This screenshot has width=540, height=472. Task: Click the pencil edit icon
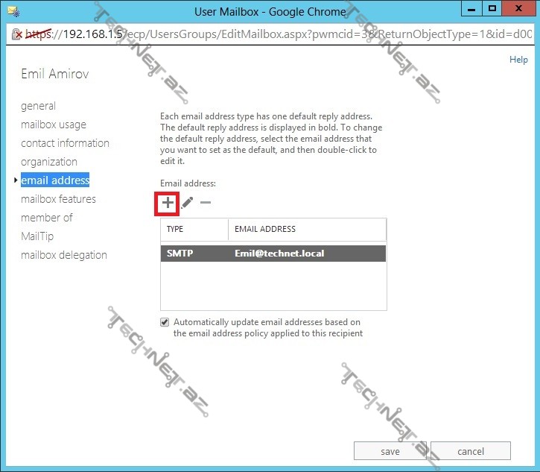[x=187, y=203]
